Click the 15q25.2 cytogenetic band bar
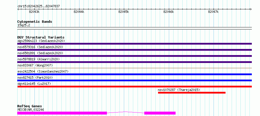Screen dimensions: 260x116 coord(134,28)
